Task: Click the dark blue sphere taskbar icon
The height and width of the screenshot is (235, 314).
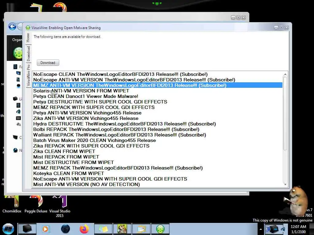Action: (x=65, y=229)
